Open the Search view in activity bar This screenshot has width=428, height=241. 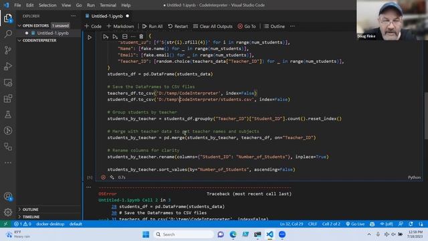[8, 34]
